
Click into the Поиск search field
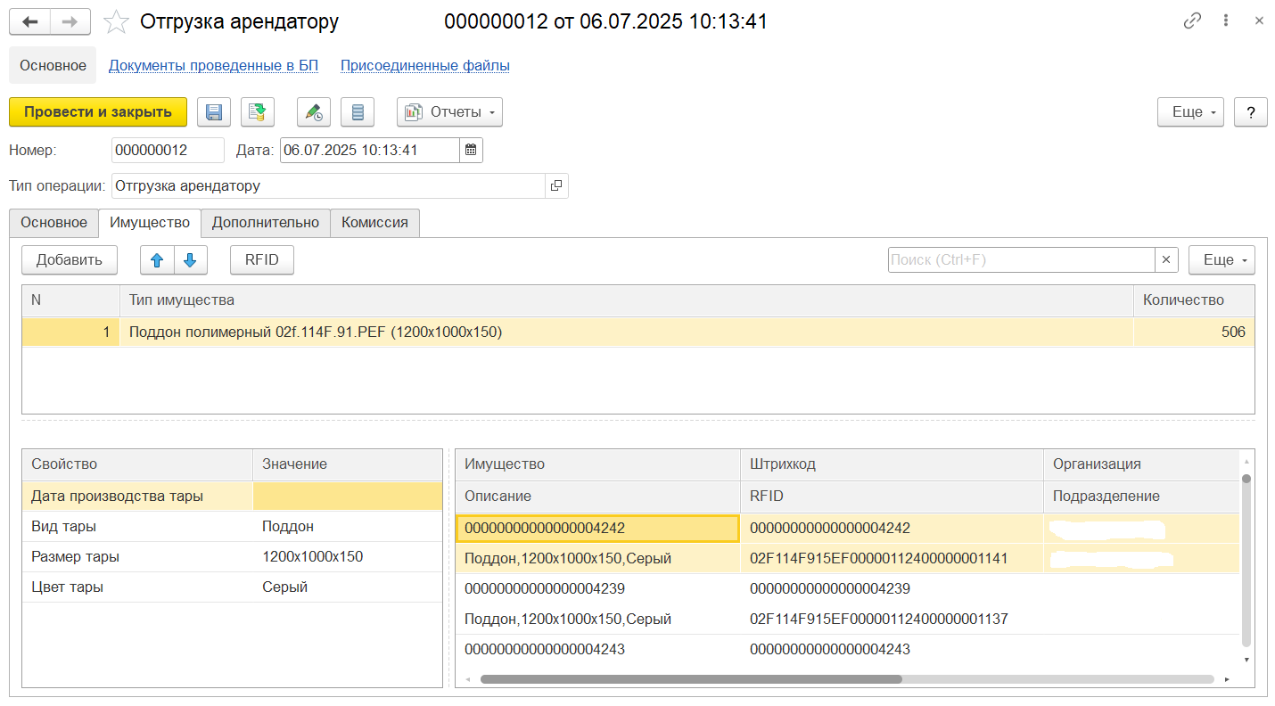1021,260
